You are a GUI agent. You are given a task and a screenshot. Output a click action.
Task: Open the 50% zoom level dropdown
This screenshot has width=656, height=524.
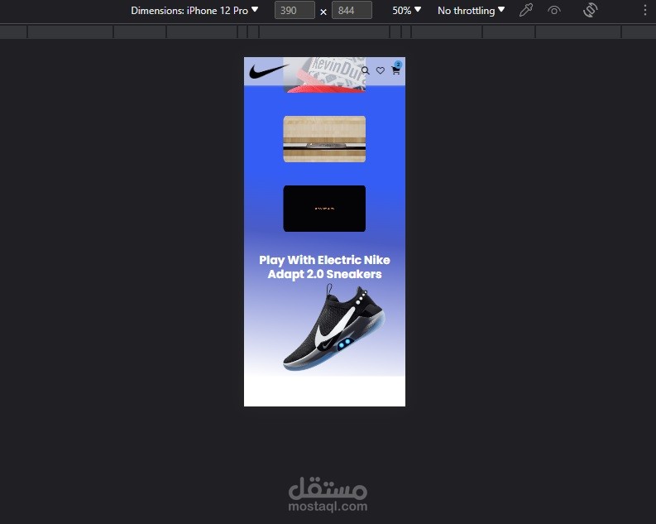tap(406, 11)
